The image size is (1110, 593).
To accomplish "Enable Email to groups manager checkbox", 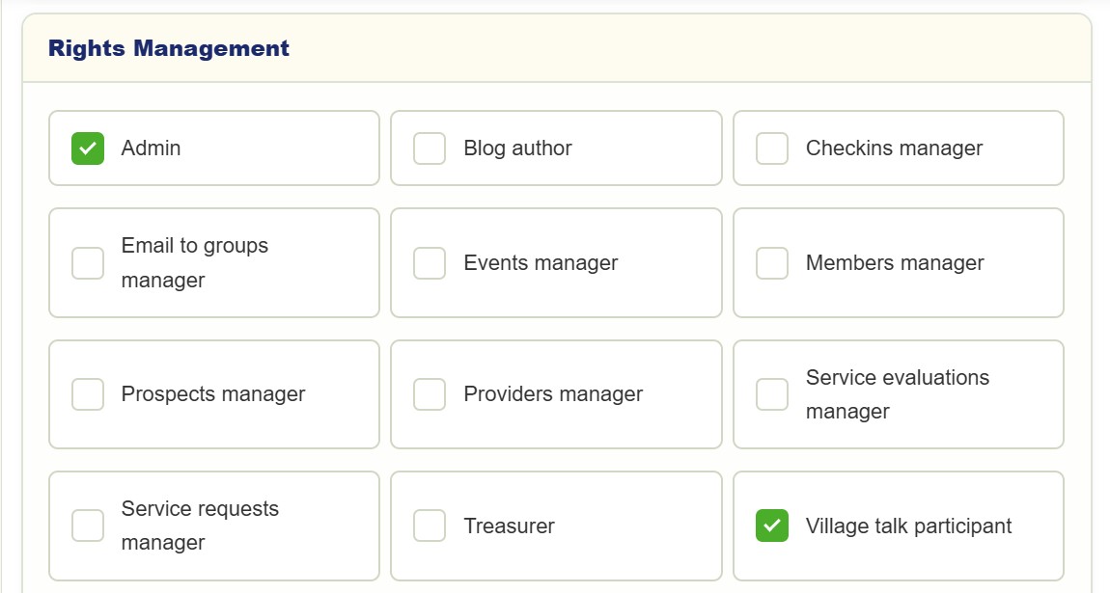I will pos(88,263).
